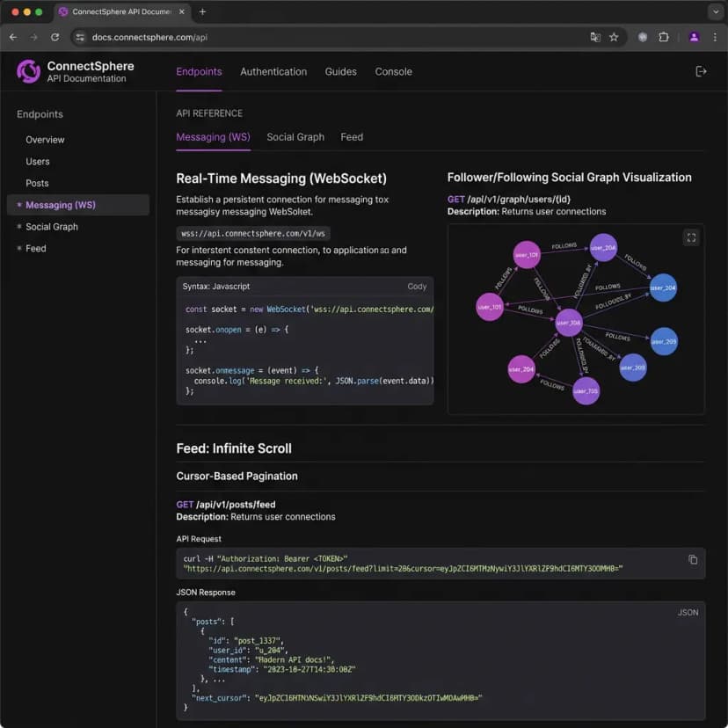This screenshot has height=728, width=728.
Task: Reload the page
Action: [55, 37]
